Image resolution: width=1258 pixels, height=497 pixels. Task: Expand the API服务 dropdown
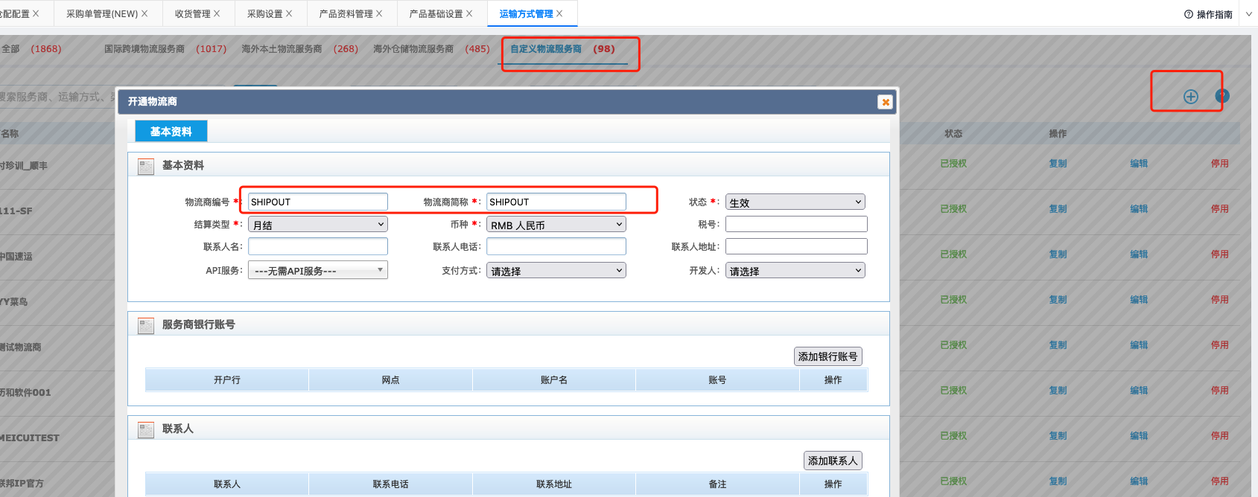pyautogui.click(x=318, y=270)
